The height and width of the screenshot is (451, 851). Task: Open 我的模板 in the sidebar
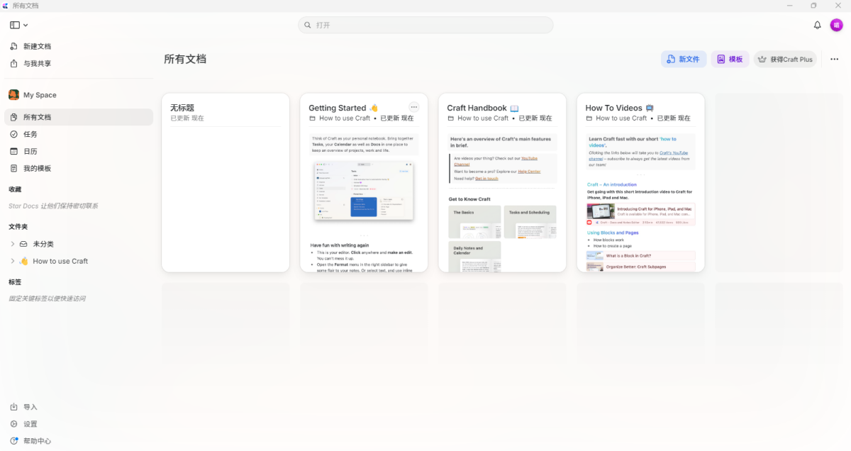pos(37,168)
